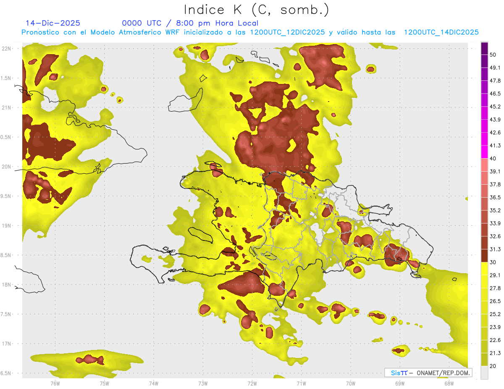This screenshot has height=389, width=504.
Task: Click the colorbar value "47.8"
Action: 495,81
